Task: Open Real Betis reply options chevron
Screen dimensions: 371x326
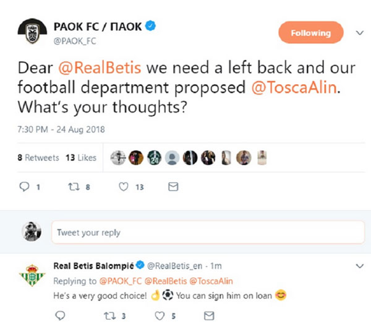Action: click(360, 266)
